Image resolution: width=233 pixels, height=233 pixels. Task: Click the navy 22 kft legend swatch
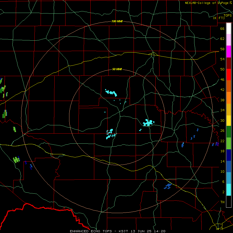coord(229,155)
